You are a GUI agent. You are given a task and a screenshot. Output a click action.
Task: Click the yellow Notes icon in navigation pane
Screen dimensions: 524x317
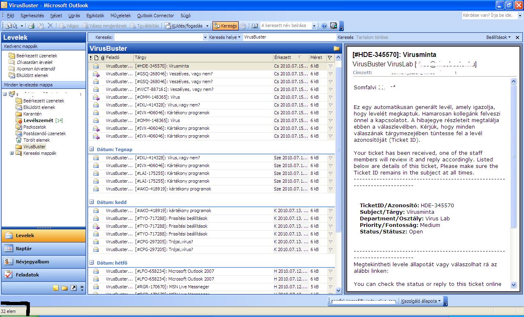pyautogui.click(x=56, y=288)
